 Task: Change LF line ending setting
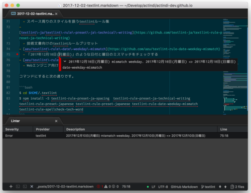(x=154, y=187)
